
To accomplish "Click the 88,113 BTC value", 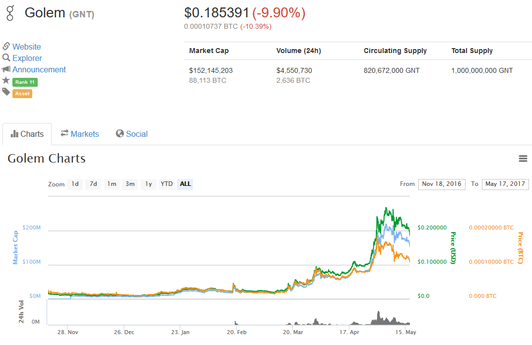I will click(x=207, y=80).
